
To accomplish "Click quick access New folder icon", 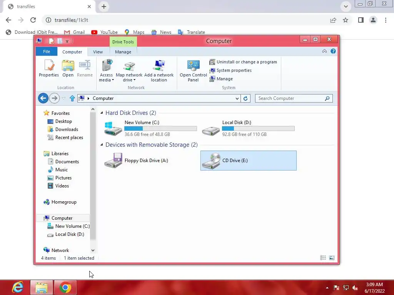I will tap(60, 41).
